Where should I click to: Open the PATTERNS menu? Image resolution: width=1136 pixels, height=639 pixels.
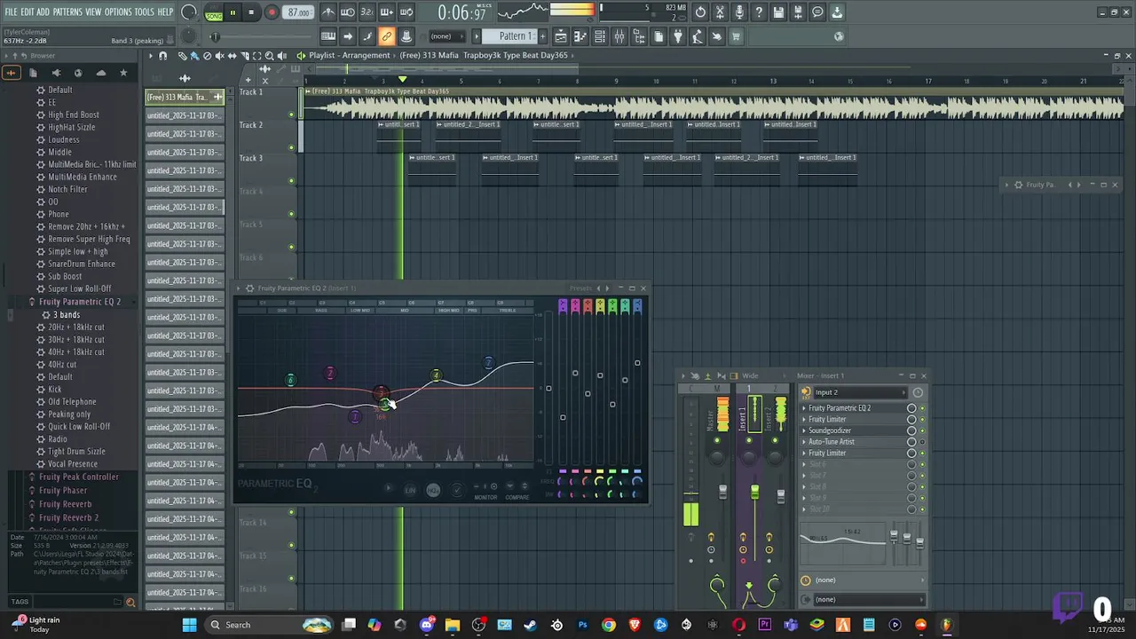[x=67, y=12]
